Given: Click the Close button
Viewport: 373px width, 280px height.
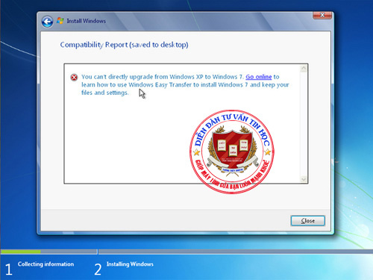Looking at the screenshot, I should point(308,221).
